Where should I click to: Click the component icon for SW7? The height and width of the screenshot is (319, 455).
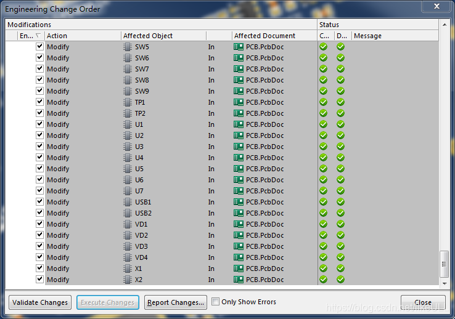128,69
